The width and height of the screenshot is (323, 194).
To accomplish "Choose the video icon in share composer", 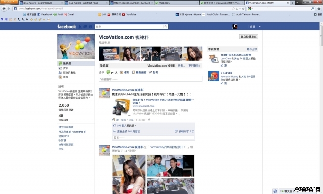I will [150, 72].
